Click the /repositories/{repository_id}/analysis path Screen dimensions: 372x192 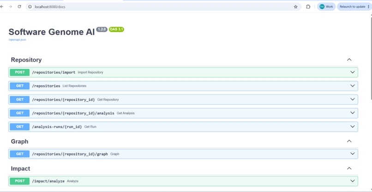[x=73, y=113]
